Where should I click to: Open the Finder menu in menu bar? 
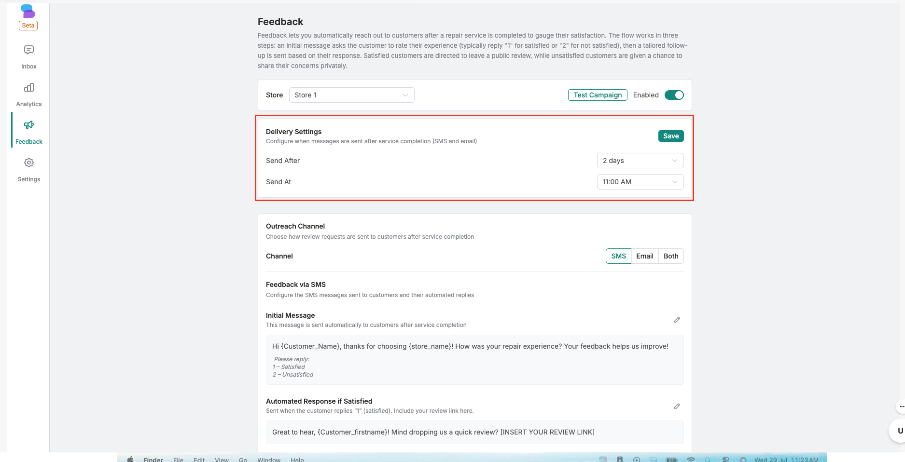pos(153,460)
